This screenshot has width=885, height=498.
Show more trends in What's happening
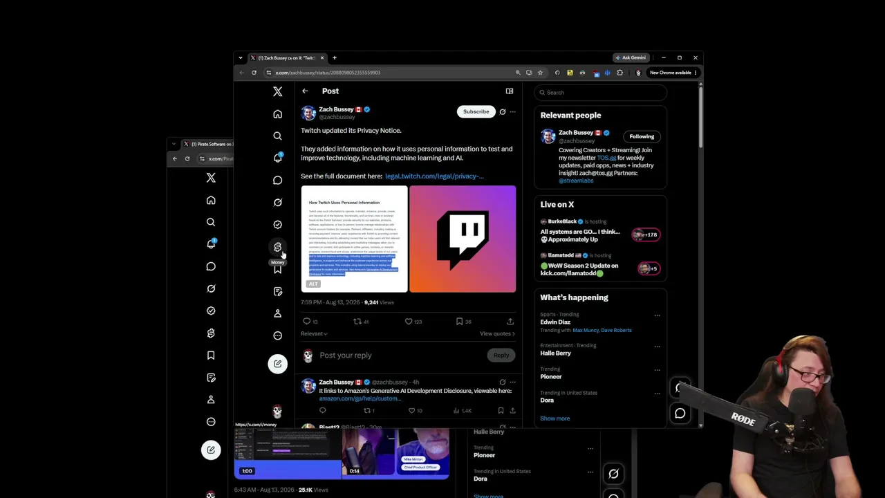[555, 418]
